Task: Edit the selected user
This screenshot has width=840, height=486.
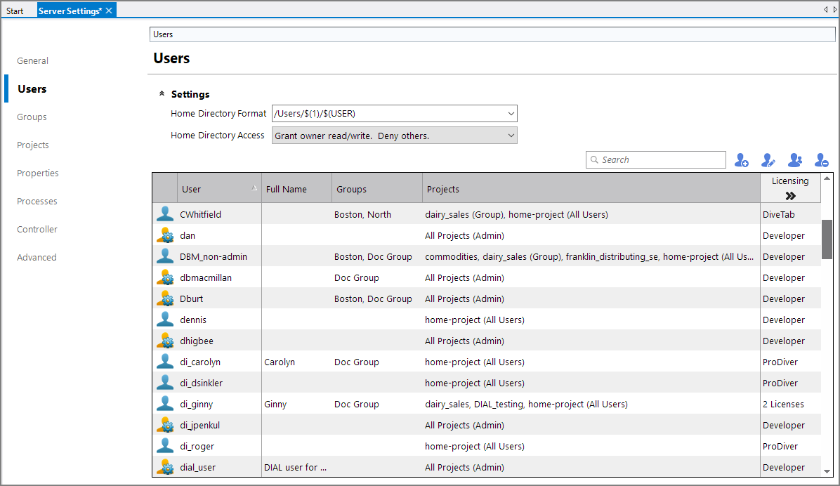Action: point(768,159)
